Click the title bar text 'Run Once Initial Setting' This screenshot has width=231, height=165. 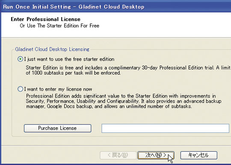[37, 7]
